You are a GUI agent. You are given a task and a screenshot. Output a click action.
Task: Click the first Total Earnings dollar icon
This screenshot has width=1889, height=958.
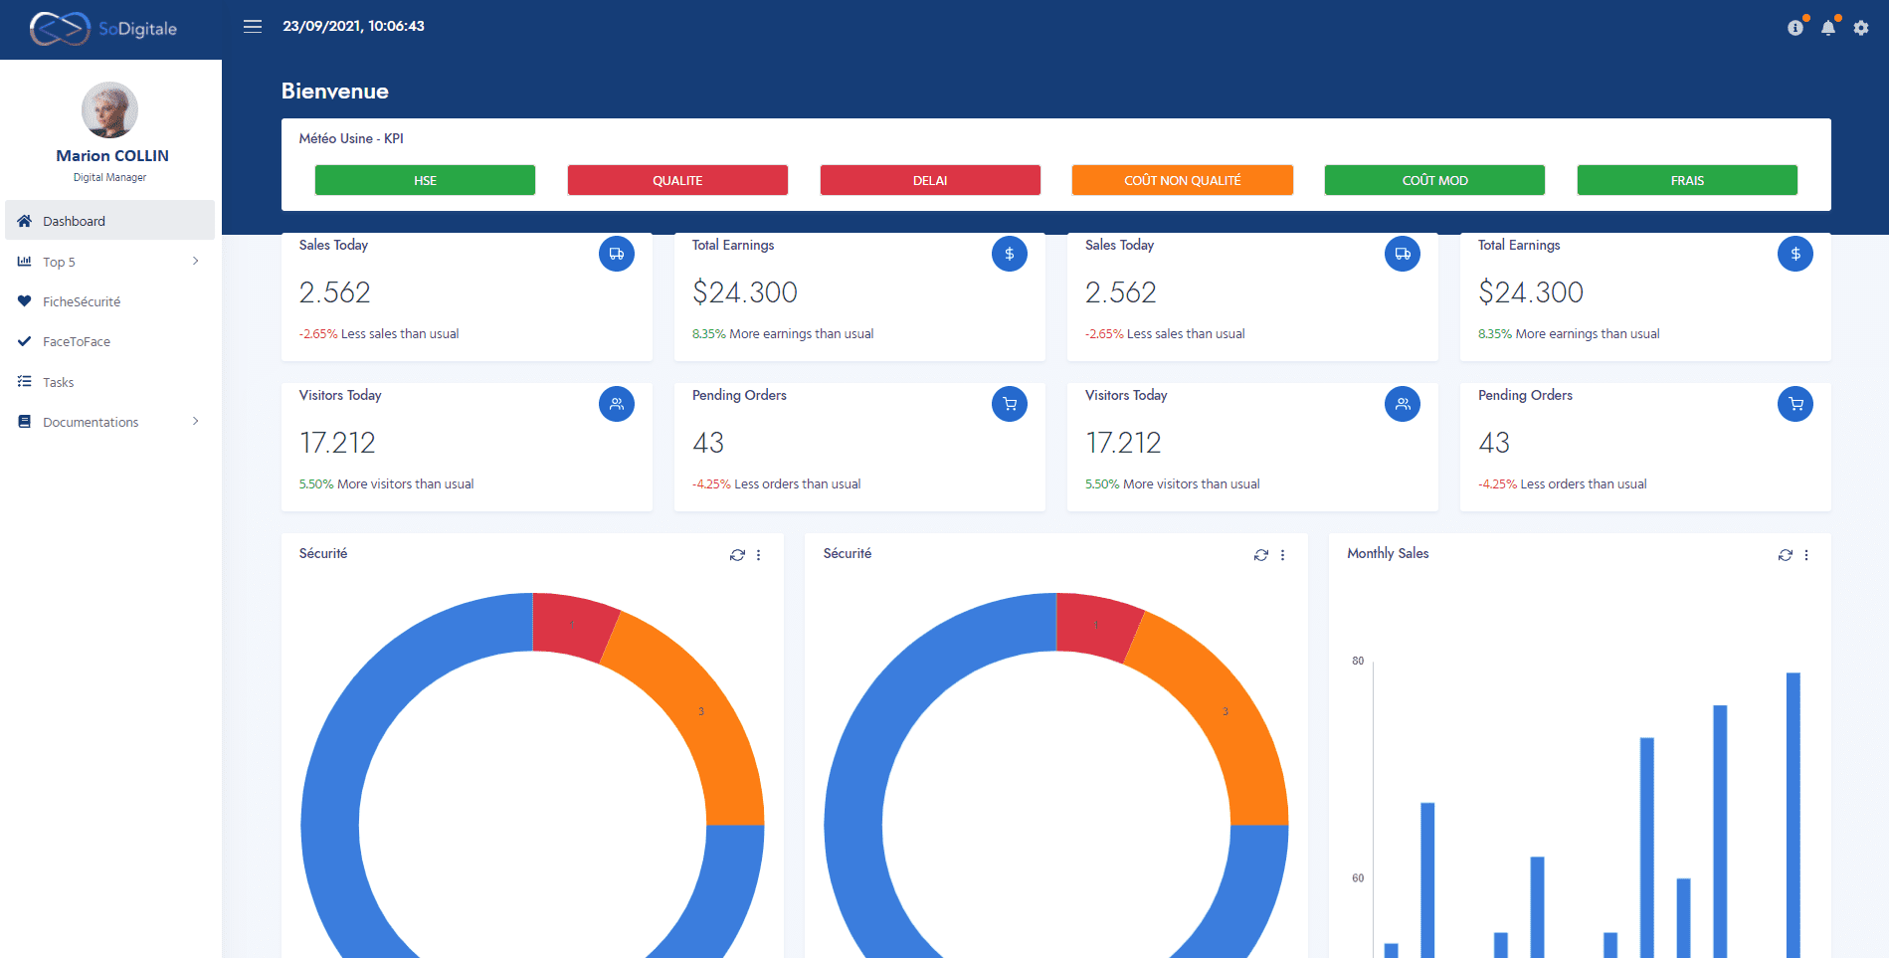tap(1009, 254)
